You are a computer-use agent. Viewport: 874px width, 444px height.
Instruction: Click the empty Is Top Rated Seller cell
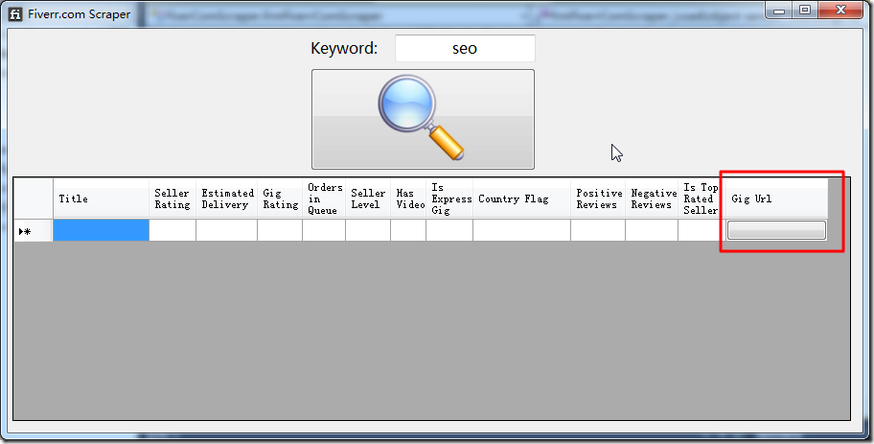click(x=701, y=230)
